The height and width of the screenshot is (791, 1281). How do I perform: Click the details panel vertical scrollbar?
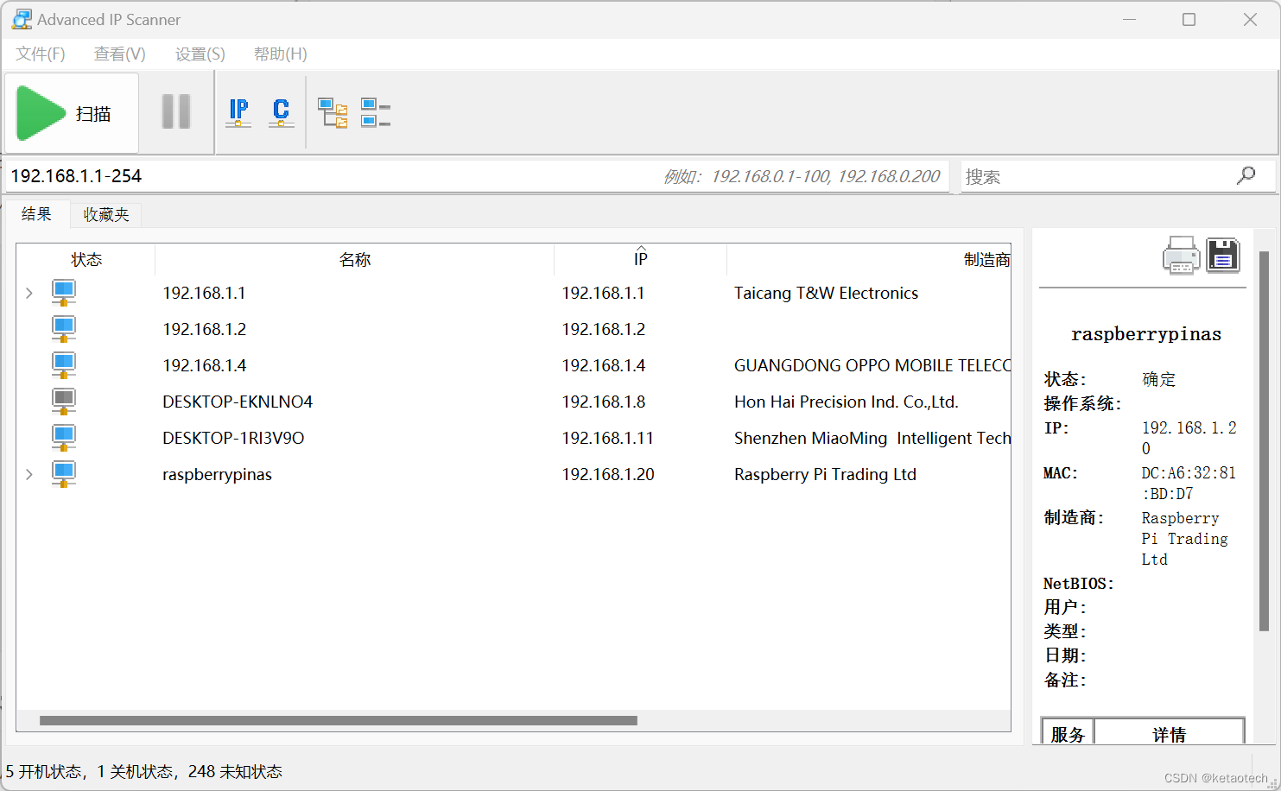click(1265, 440)
